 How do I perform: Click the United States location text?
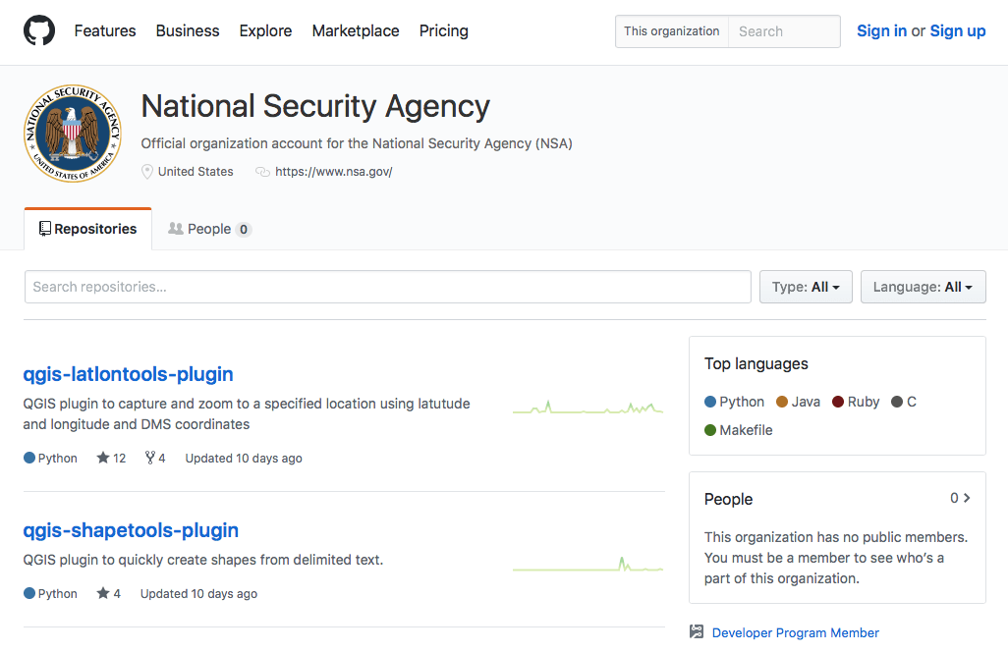click(x=196, y=172)
